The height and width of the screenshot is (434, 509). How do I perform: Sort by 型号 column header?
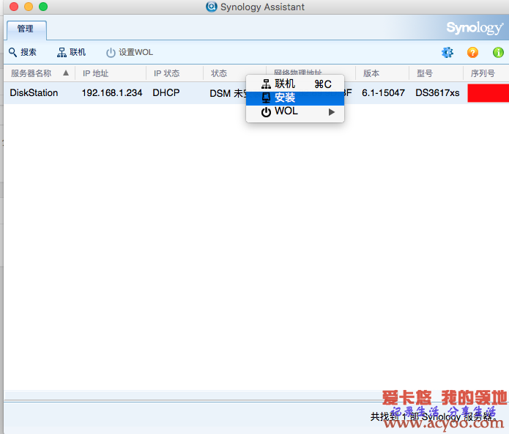tap(436, 73)
